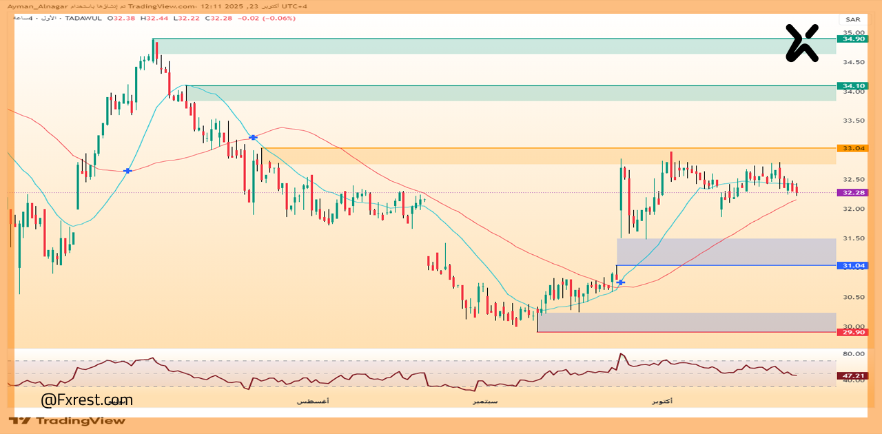Viewport: 882px width, 434px height.
Task: Select the purple zone above 31.04 line
Action: [726, 252]
